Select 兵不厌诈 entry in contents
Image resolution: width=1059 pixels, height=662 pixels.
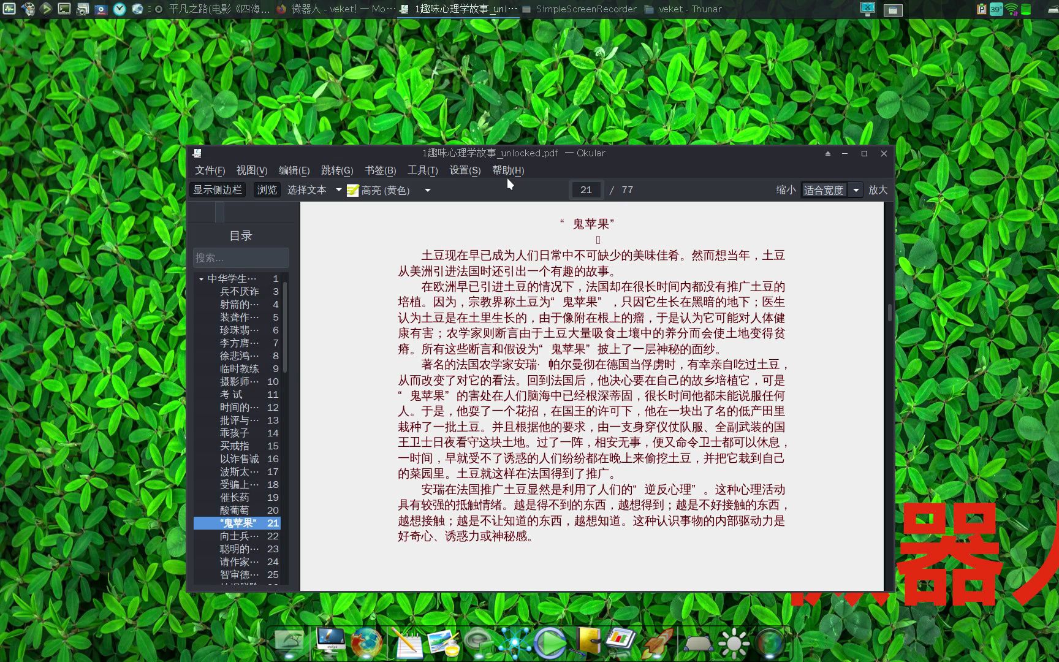pyautogui.click(x=237, y=292)
